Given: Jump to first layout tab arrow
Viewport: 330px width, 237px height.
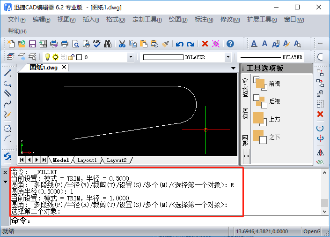Looking at the screenshot, I should [x=22, y=160].
